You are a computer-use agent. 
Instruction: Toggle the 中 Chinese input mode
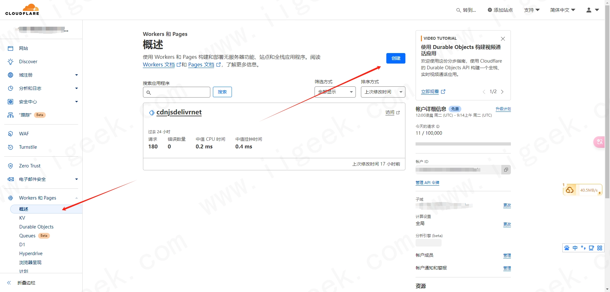575,248
